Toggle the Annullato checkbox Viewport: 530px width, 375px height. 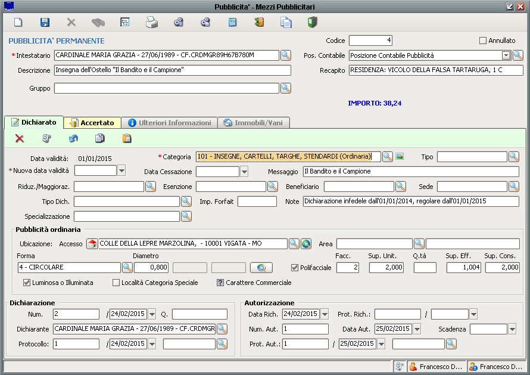(x=483, y=41)
